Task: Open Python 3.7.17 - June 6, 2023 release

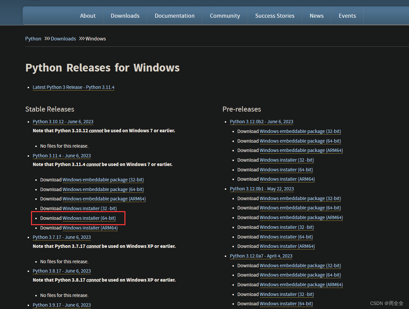Action: point(62,237)
